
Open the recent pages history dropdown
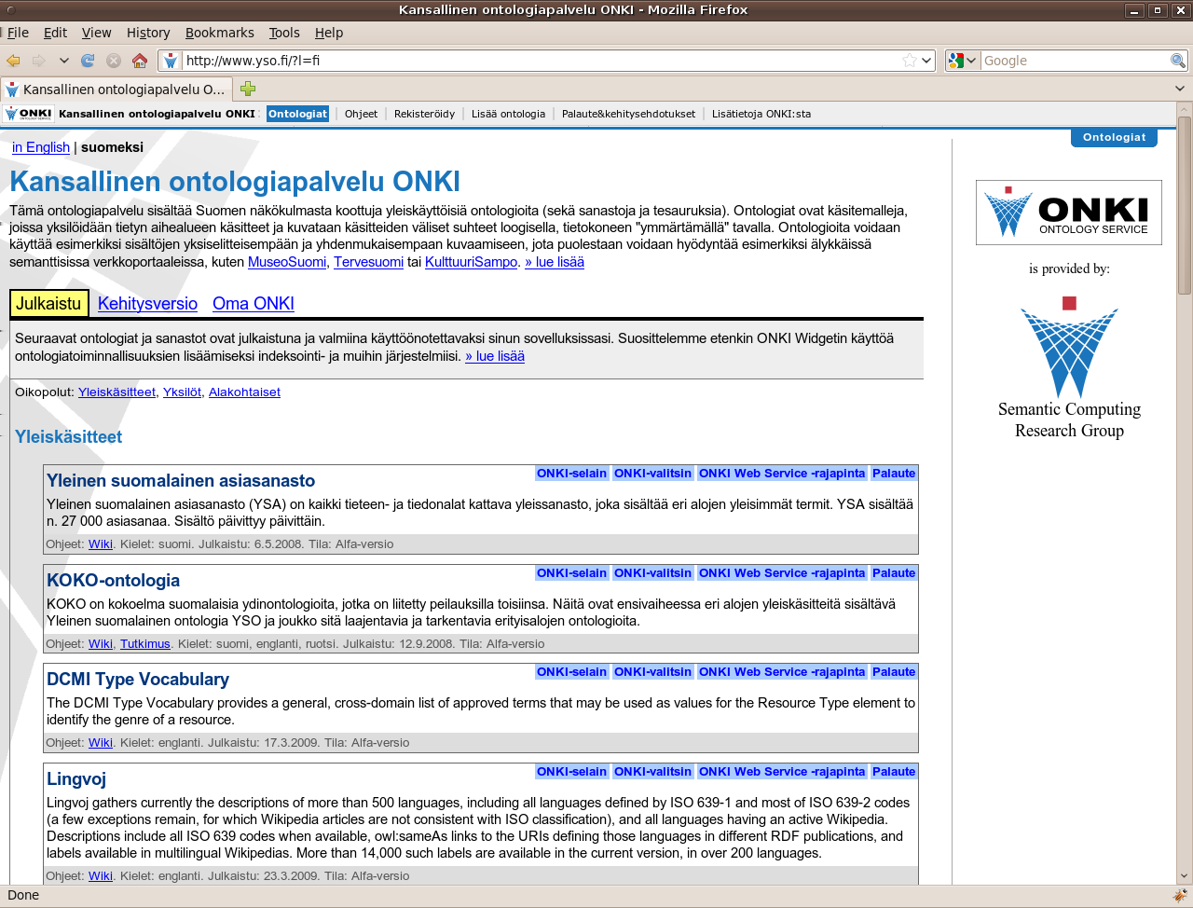tap(63, 61)
